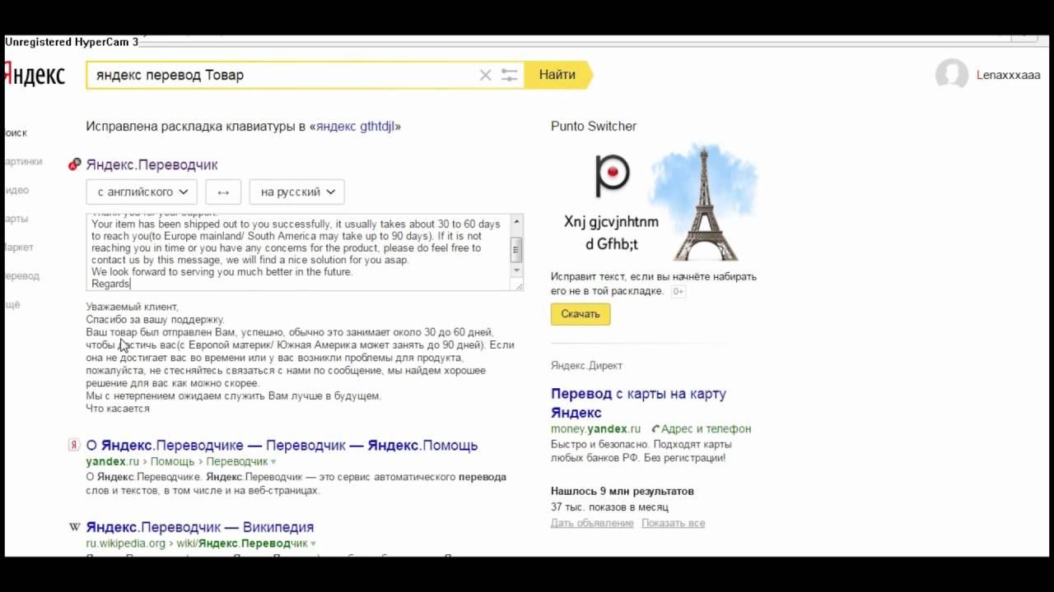Image resolution: width=1054 pixels, height=592 pixels.
Task: Click the text Нашлось 9 млн результатов
Action: click(x=623, y=491)
